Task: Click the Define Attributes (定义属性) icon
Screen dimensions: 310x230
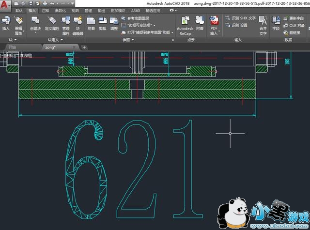Action: pos(52,22)
